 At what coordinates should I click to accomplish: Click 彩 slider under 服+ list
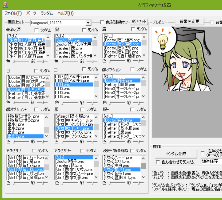[x=138, y=141]
